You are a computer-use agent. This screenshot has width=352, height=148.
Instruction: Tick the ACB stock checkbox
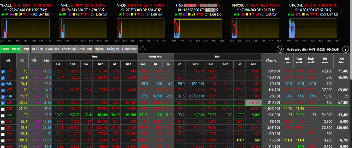(3, 109)
